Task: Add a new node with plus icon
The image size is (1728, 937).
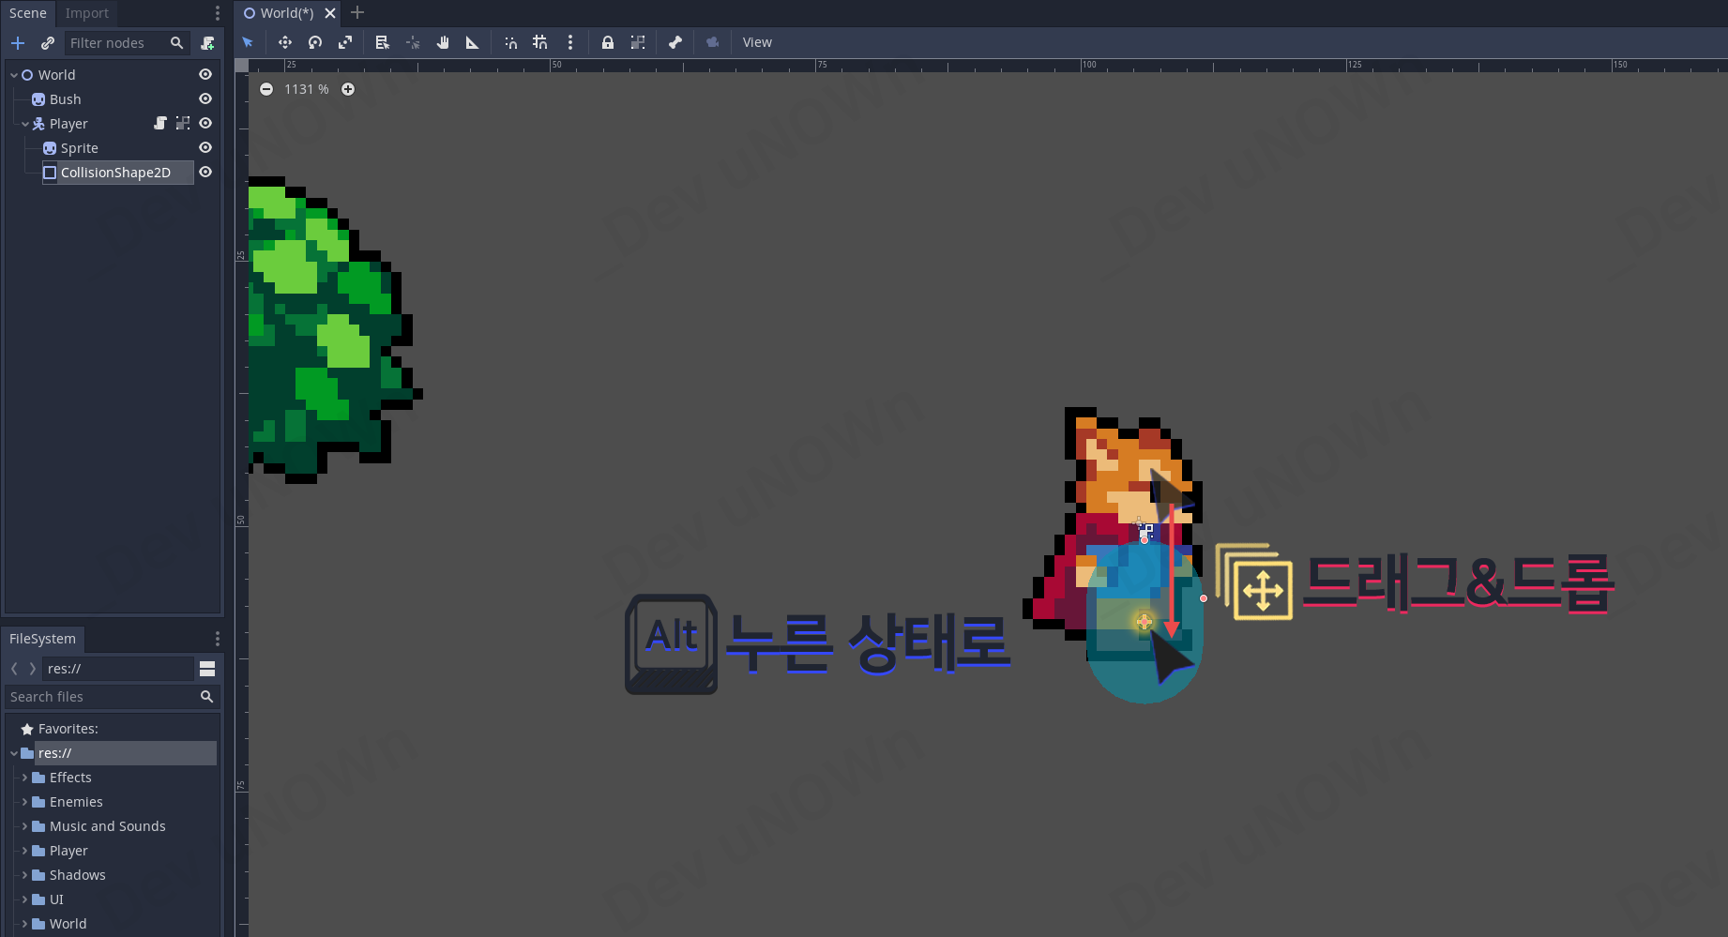Action: click(18, 43)
